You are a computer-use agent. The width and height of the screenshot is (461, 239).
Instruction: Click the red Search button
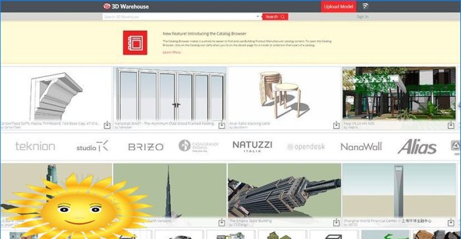(275, 16)
